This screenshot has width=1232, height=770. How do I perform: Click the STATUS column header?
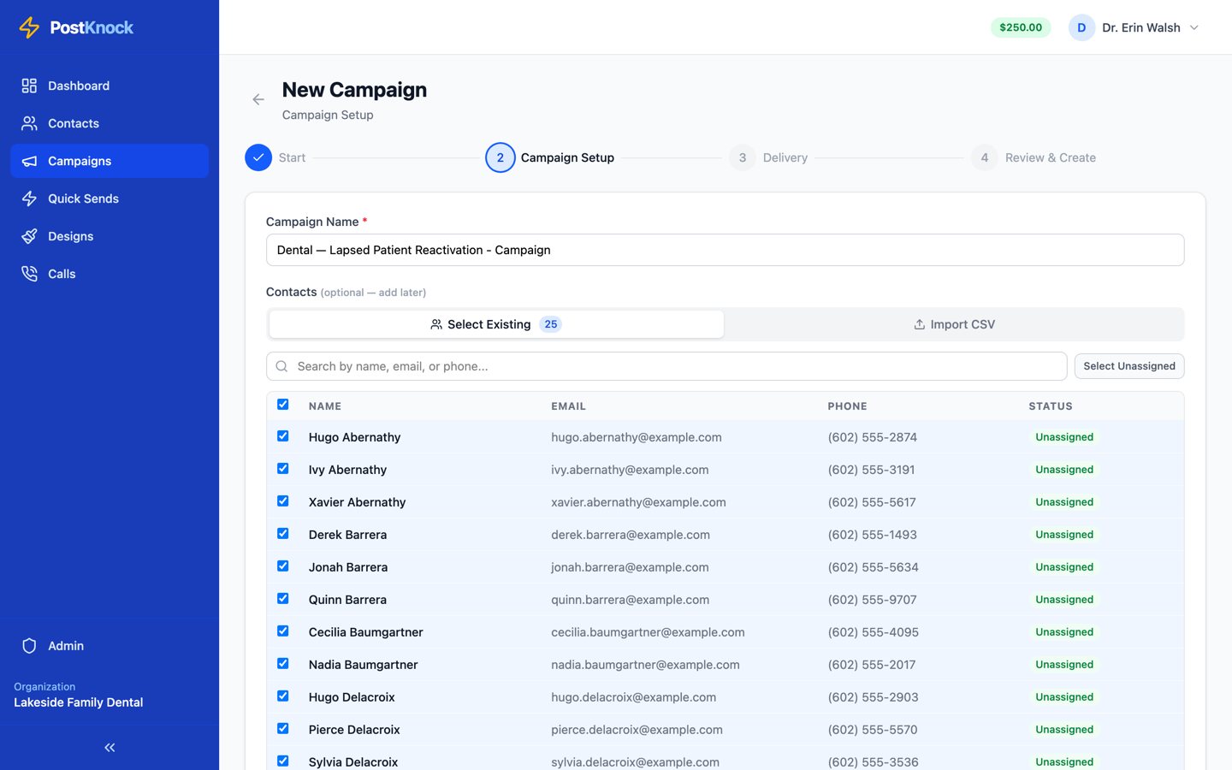pyautogui.click(x=1051, y=406)
